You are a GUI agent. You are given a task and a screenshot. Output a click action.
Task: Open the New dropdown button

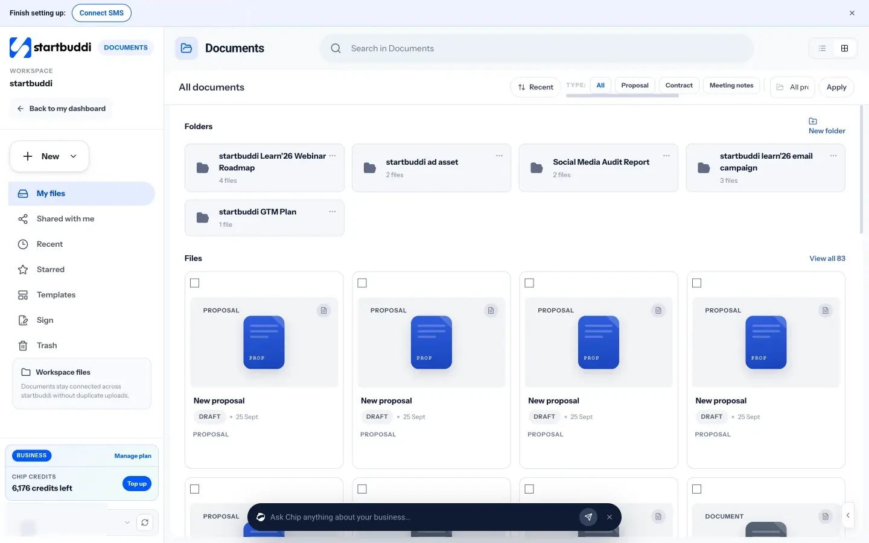pyautogui.click(x=49, y=156)
